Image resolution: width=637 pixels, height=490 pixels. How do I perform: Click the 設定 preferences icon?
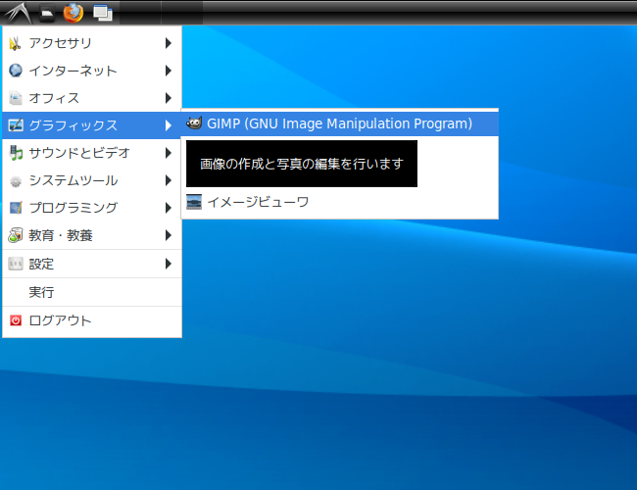click(16, 264)
